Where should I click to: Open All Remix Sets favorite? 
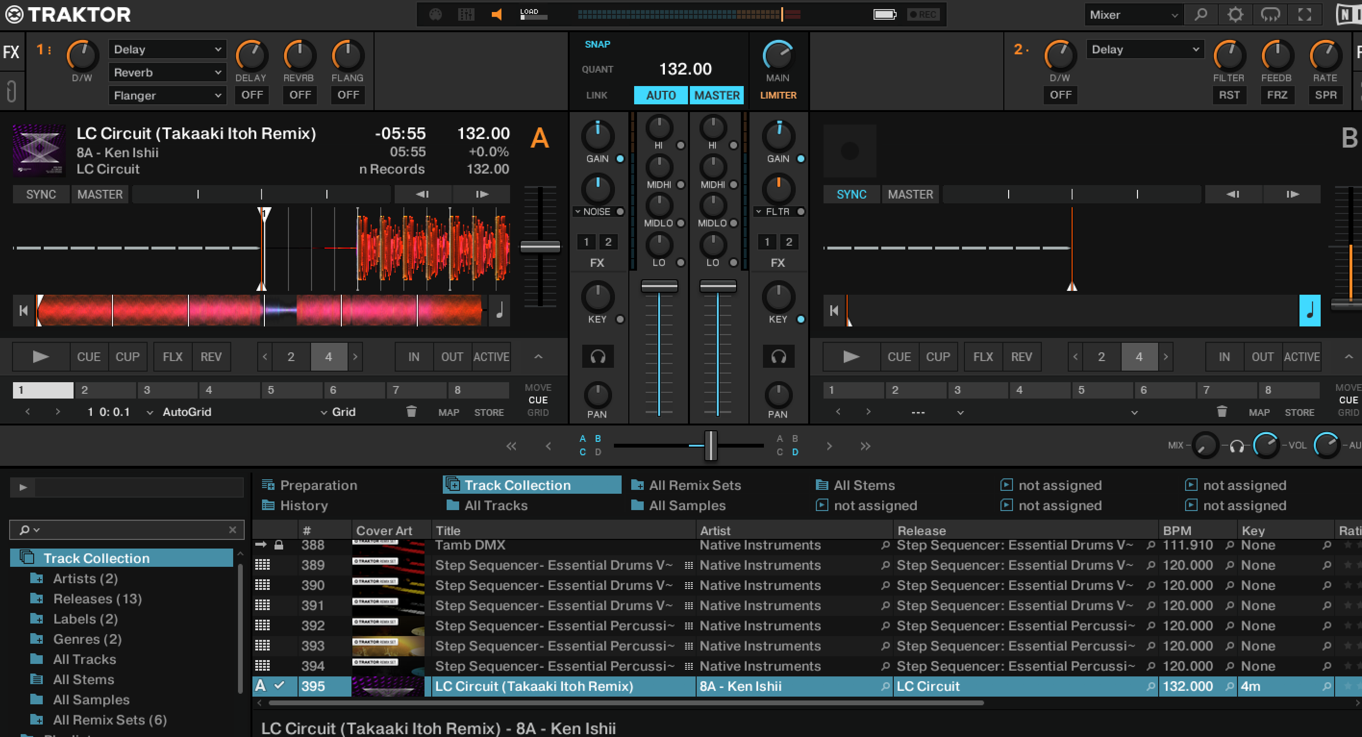tap(686, 485)
